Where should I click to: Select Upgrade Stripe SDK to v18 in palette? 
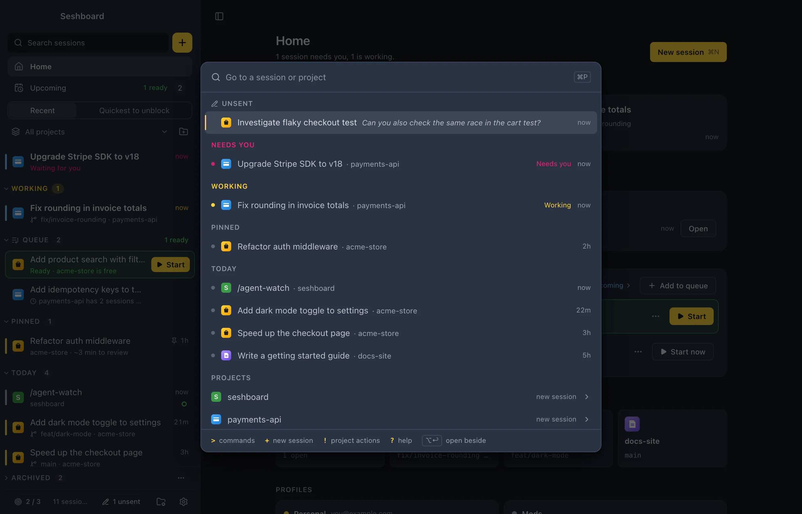401,164
